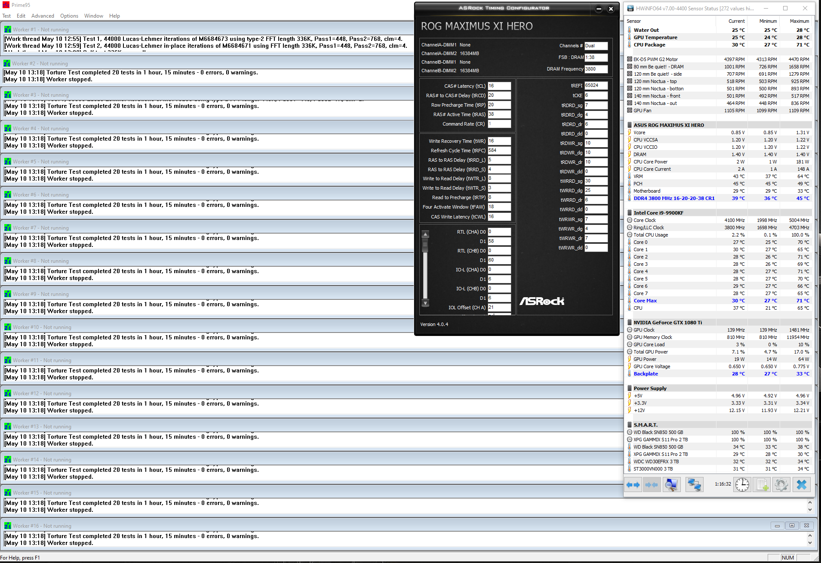The width and height of the screenshot is (821, 563).
Task: Click the Current column header in HWiNFO
Action: pos(732,21)
